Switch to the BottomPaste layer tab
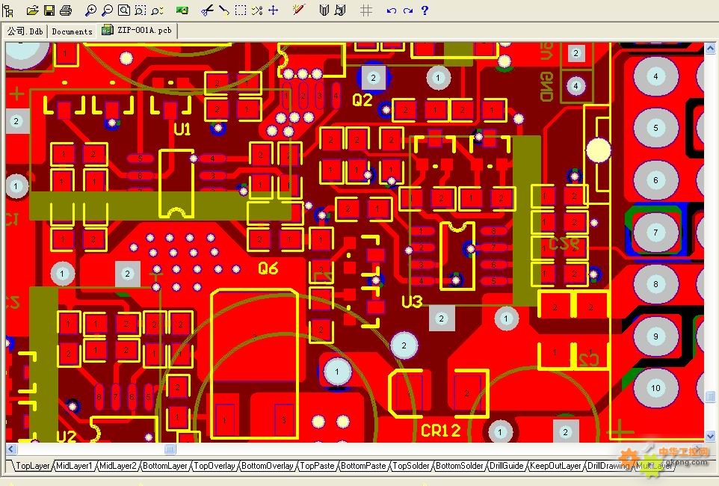The image size is (719, 486). point(363,466)
